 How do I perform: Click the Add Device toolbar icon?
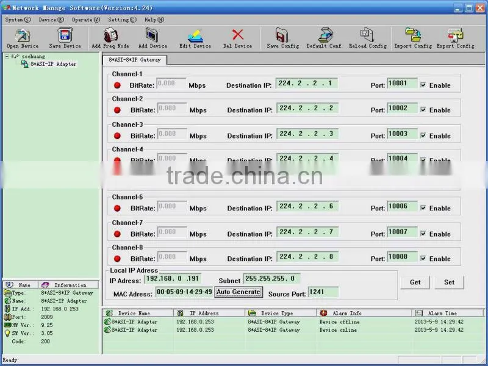click(152, 35)
